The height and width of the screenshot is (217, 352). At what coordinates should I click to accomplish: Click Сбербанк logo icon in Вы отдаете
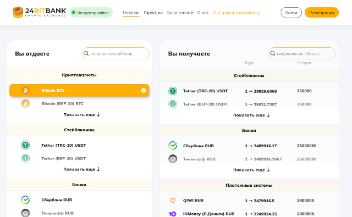25,200
